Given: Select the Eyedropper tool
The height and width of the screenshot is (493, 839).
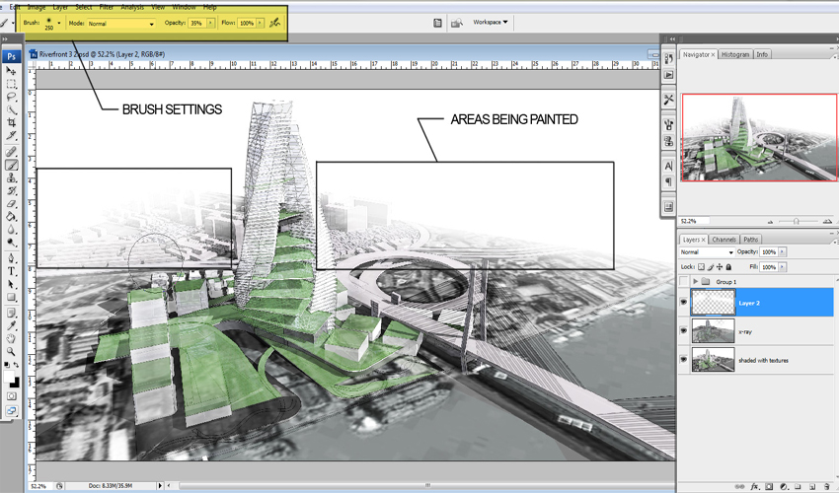Looking at the screenshot, I should 11,325.
